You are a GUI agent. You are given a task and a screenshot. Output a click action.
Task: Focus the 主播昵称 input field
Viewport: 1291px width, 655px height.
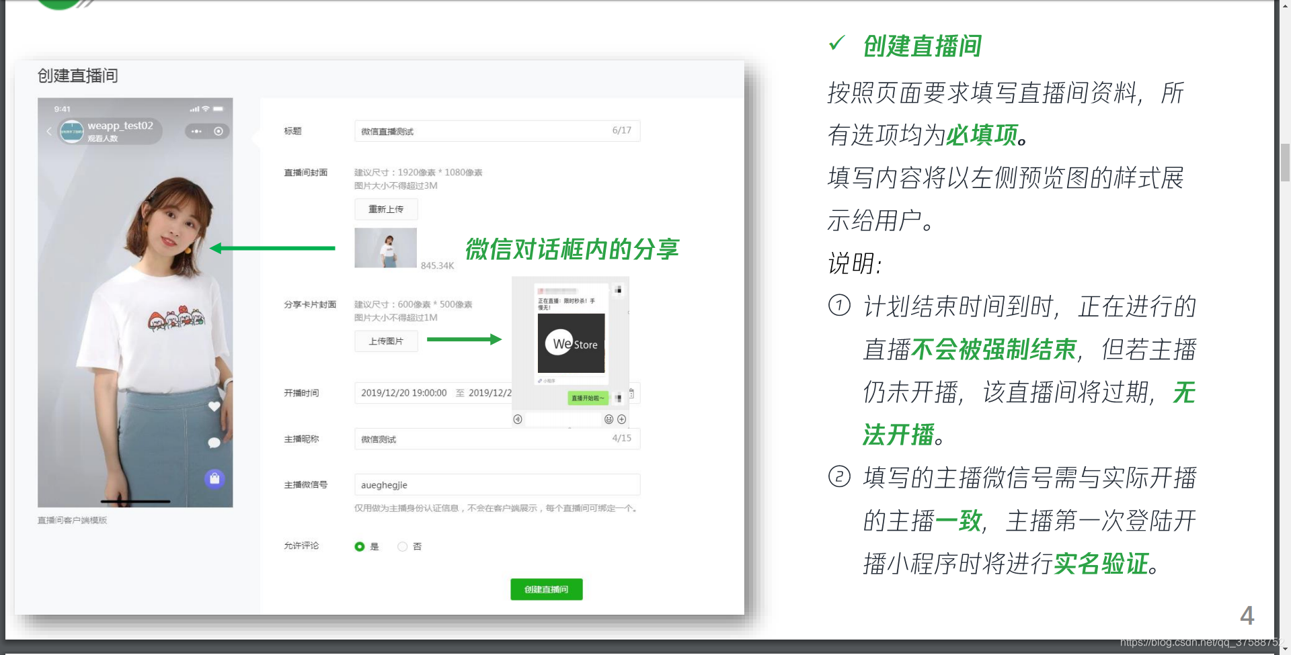[497, 439]
